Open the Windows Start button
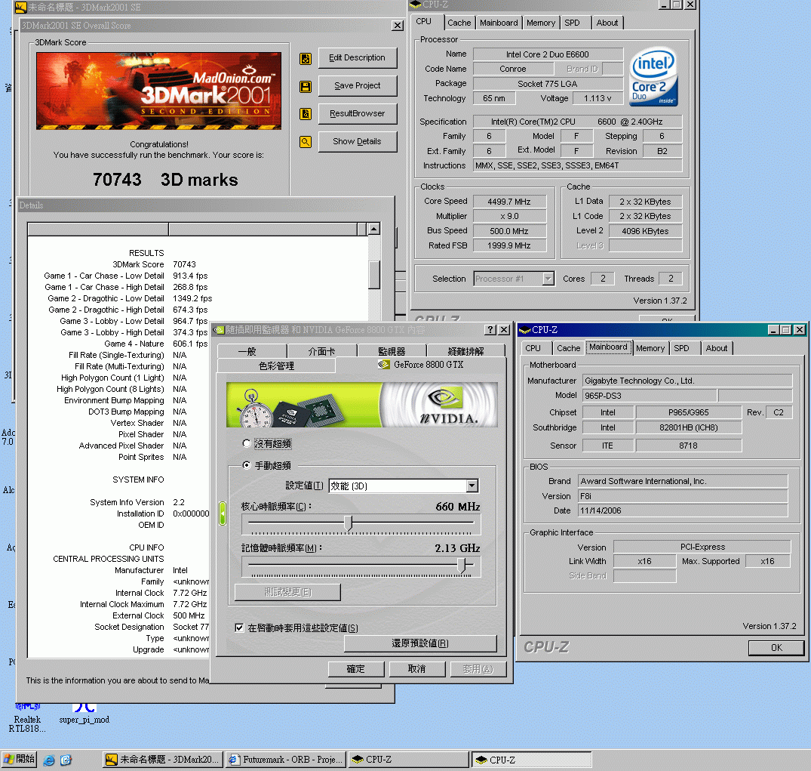811x771 pixels. tap(19, 759)
